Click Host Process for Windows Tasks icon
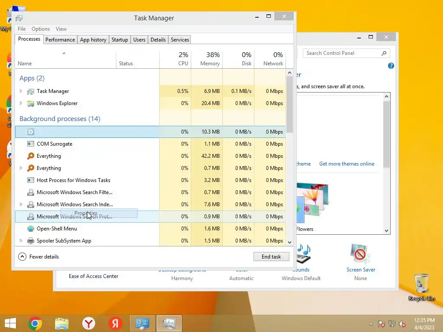The height and width of the screenshot is (332, 443). tap(31, 180)
